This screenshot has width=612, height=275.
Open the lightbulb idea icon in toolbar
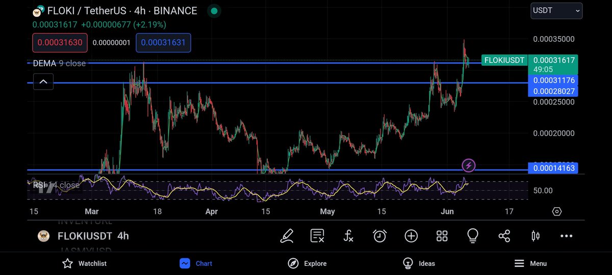pyautogui.click(x=473, y=236)
